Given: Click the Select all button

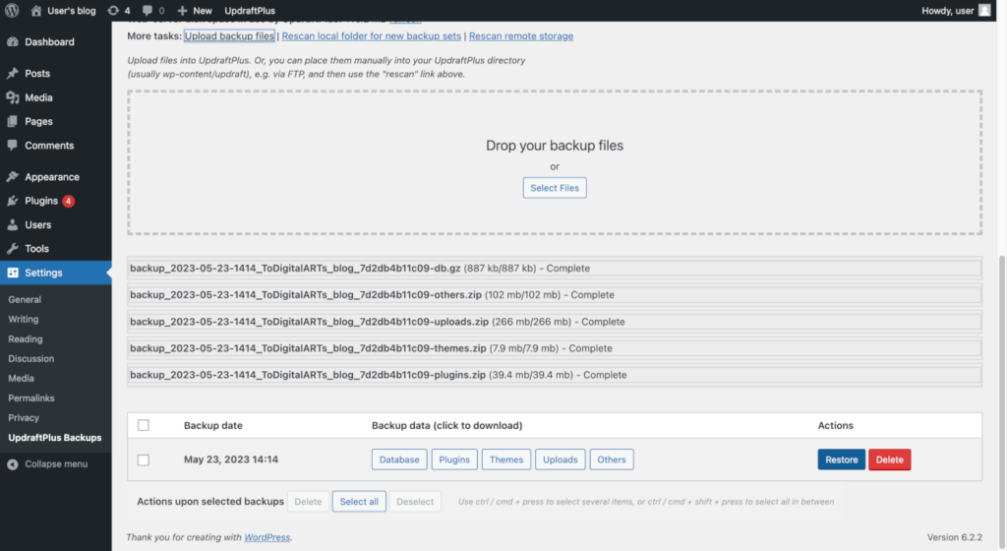Looking at the screenshot, I should pyautogui.click(x=359, y=502).
